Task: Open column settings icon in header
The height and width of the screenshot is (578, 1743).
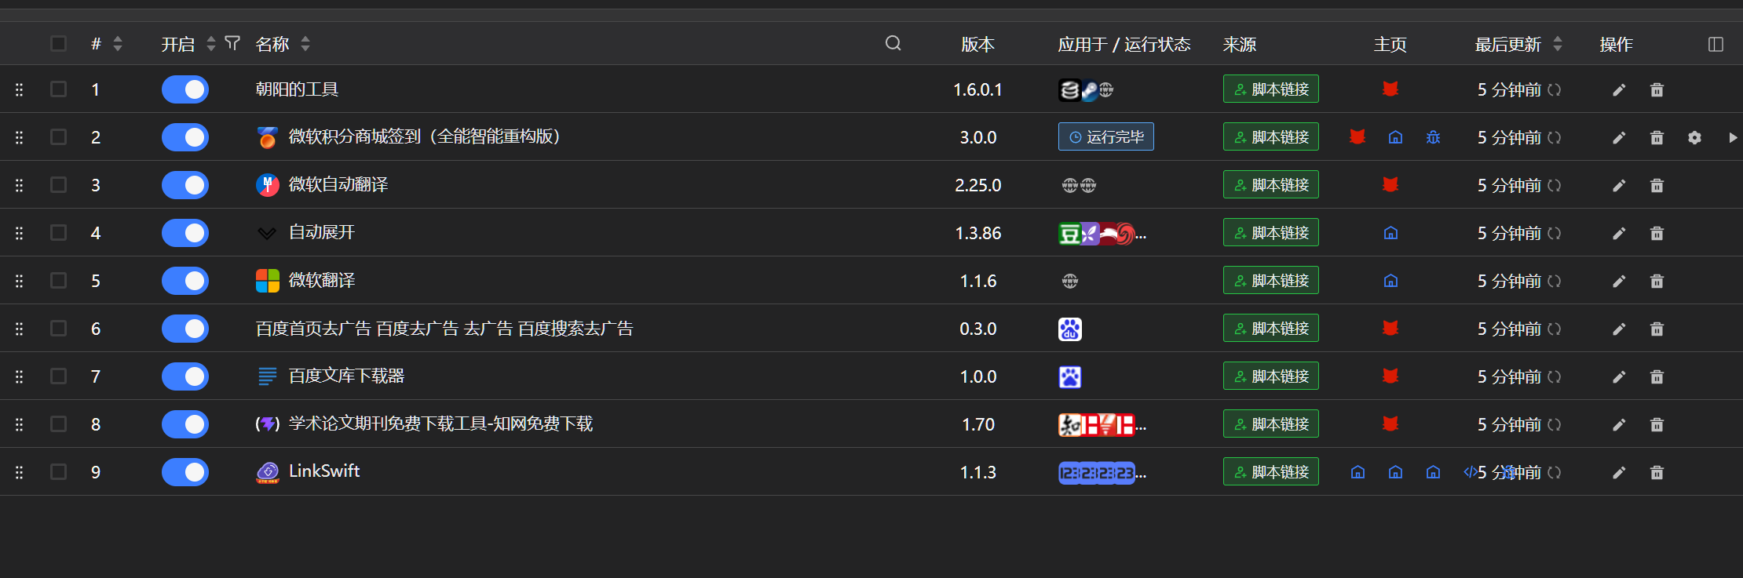Action: pos(1716,45)
